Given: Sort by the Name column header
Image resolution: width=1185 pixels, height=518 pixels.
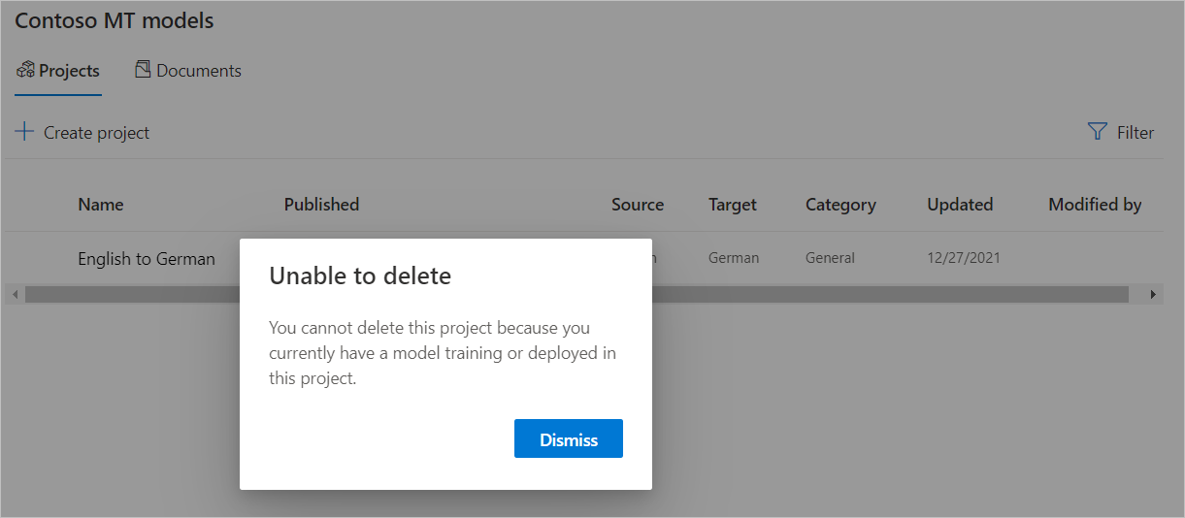Looking at the screenshot, I should click(x=101, y=205).
